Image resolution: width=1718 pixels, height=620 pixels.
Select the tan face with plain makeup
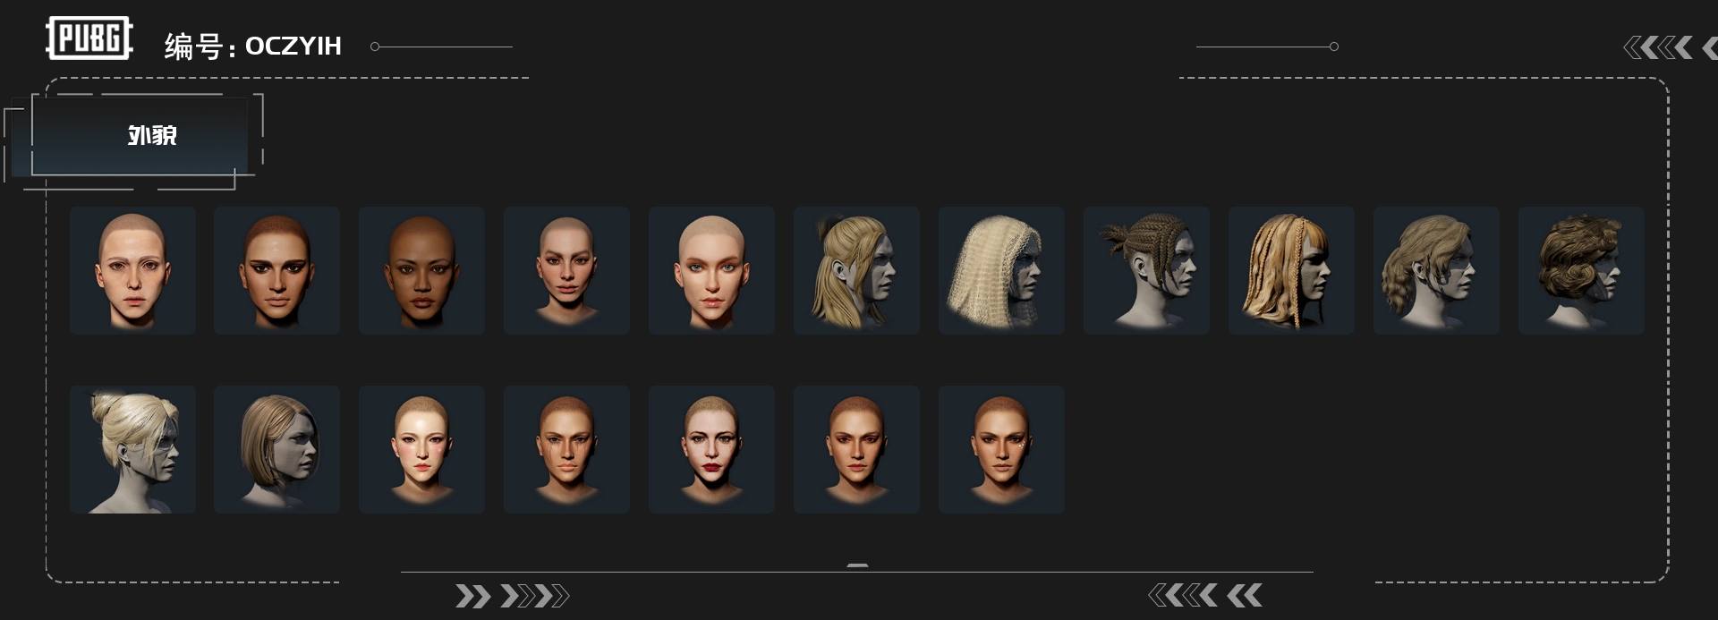point(857,449)
